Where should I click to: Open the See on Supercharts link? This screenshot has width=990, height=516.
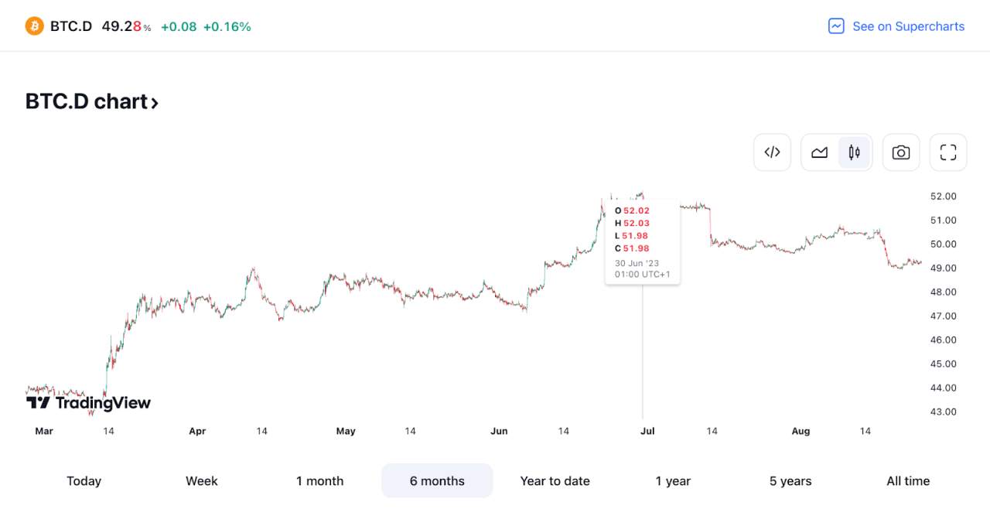coord(896,26)
